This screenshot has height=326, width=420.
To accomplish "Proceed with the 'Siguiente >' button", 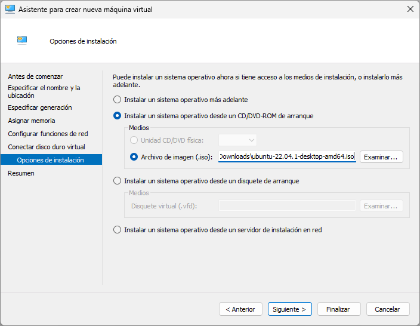I will click(289, 309).
